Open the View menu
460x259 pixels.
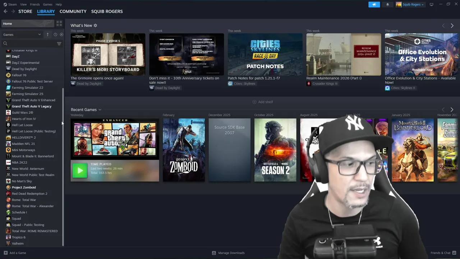tap(23, 4)
